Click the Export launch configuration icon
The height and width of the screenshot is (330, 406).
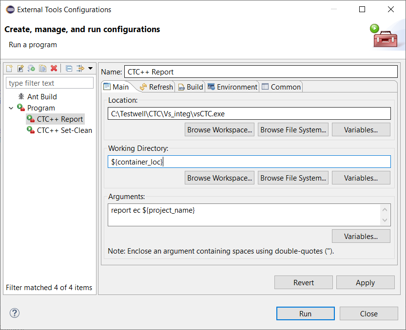pos(32,69)
